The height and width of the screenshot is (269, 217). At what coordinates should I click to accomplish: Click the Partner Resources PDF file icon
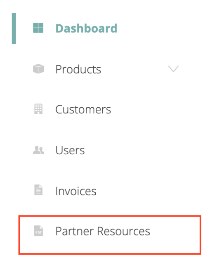point(38,231)
